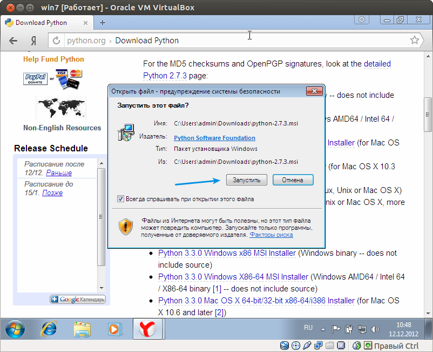Open the network tray icon
The image size is (433, 352).
(x=362, y=329)
